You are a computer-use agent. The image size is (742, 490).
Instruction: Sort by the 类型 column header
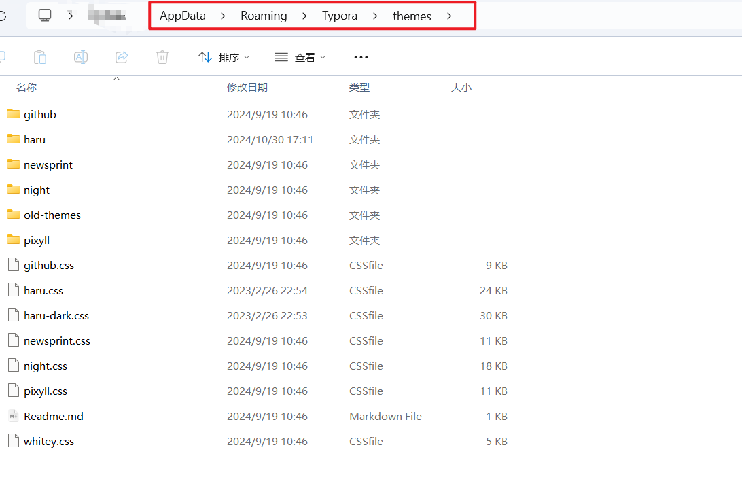click(359, 87)
